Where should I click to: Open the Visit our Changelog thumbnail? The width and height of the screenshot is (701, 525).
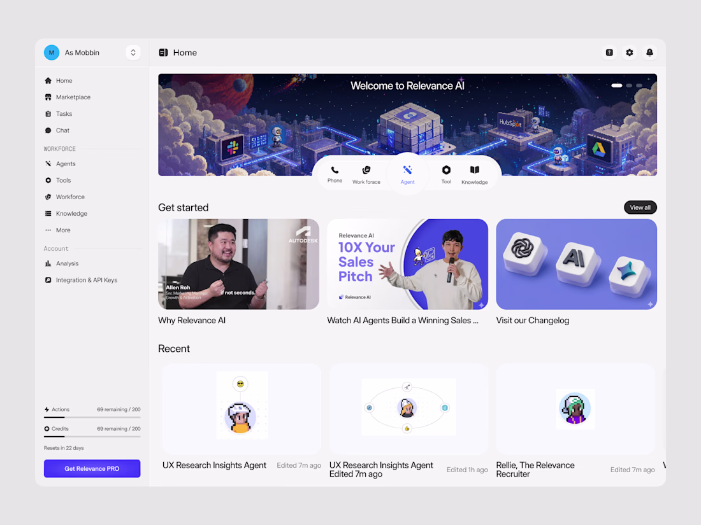pos(577,264)
